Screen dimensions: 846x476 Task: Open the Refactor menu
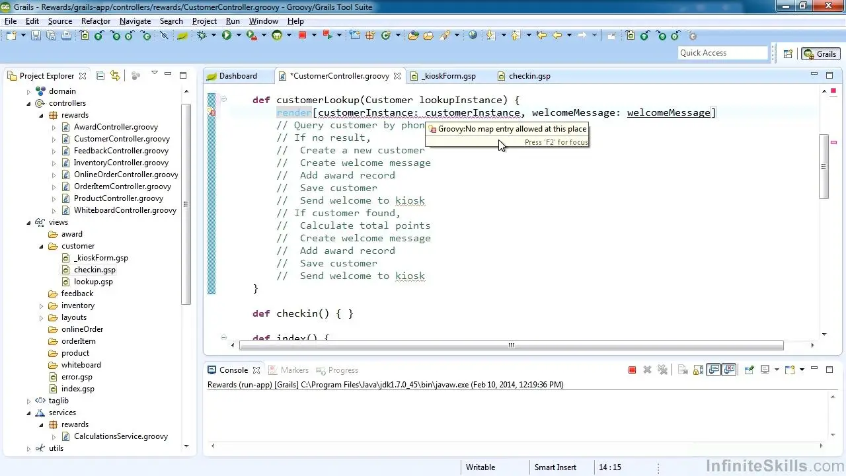click(x=96, y=21)
